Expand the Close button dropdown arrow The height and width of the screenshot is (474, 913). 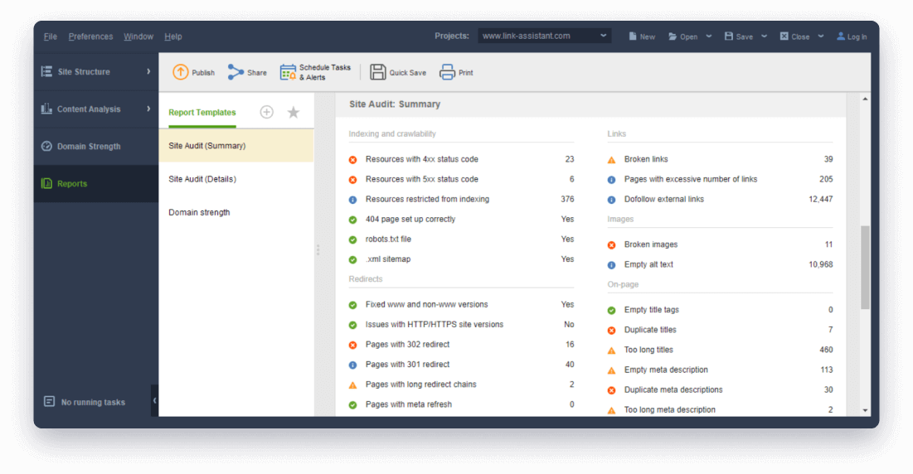pos(820,36)
